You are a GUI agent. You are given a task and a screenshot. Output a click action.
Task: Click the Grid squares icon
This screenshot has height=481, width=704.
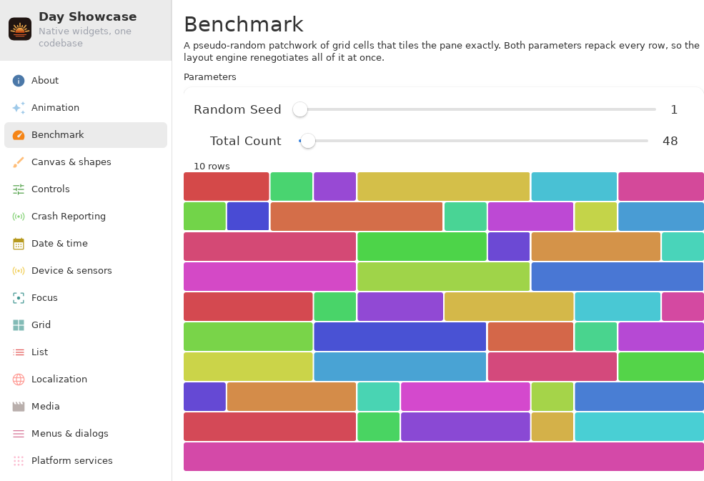pyautogui.click(x=19, y=325)
